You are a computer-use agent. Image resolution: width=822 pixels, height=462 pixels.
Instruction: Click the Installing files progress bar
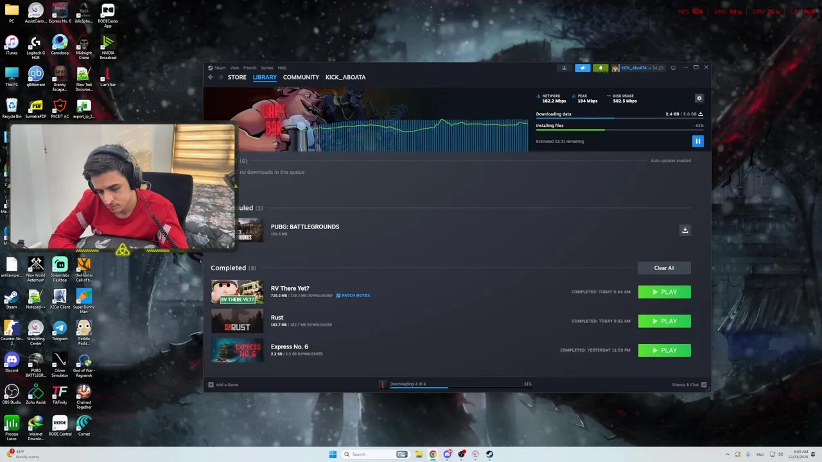tap(620, 130)
